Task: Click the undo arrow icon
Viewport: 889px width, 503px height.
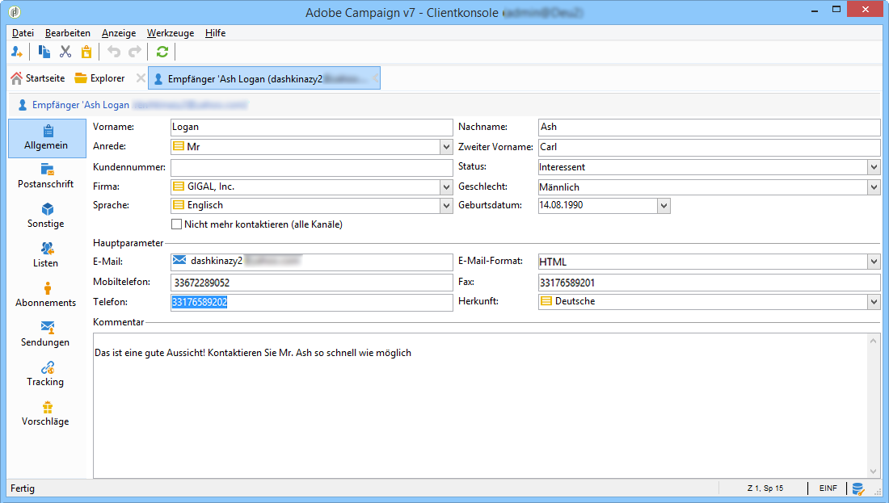Action: click(114, 52)
